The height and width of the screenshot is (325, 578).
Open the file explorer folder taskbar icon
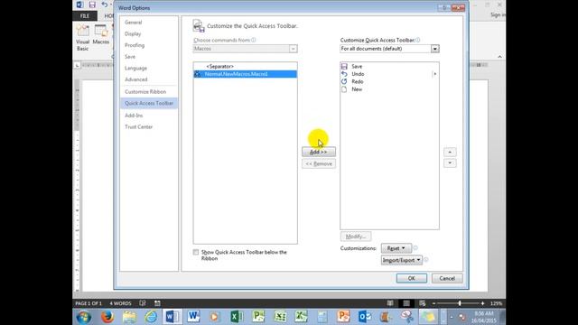[129, 317]
